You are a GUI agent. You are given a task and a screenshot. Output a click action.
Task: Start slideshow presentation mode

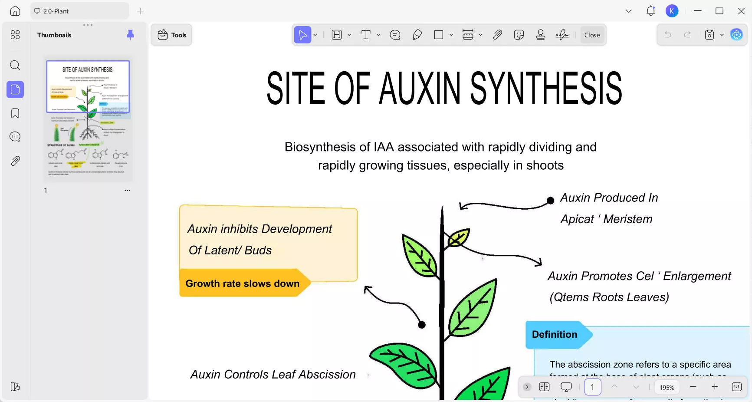click(x=566, y=387)
